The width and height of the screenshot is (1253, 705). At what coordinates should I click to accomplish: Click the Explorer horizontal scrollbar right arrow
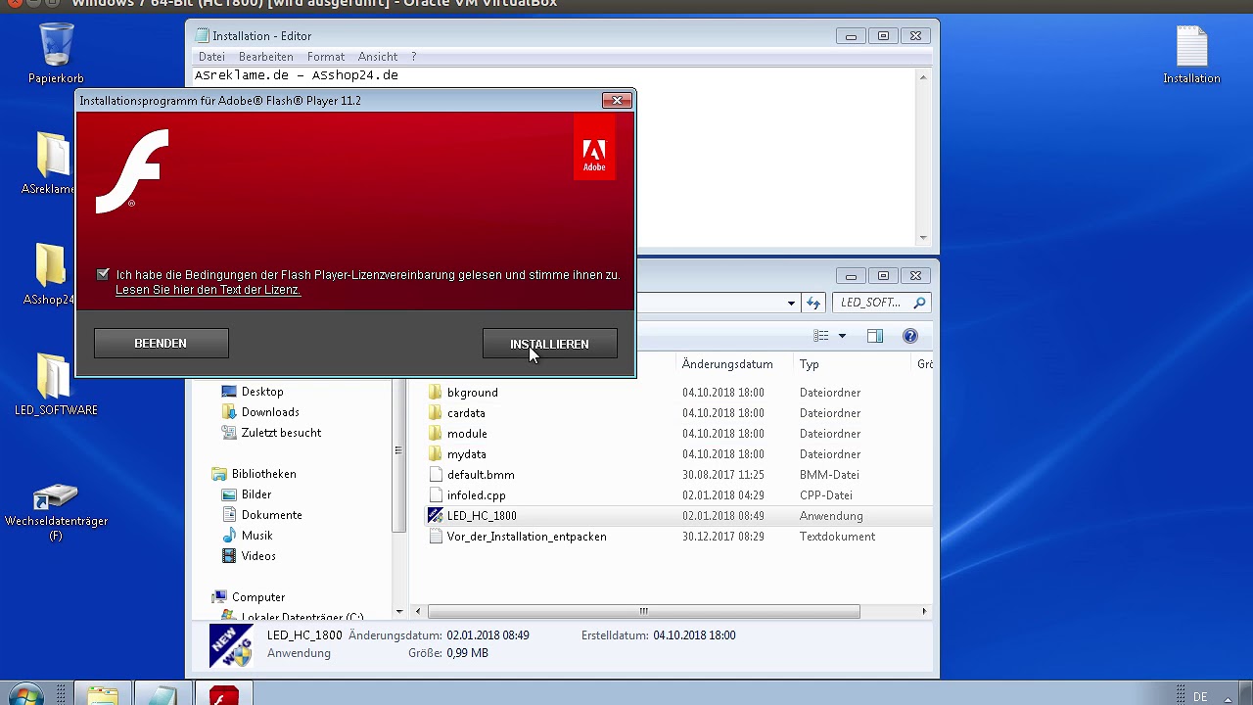pos(923,611)
